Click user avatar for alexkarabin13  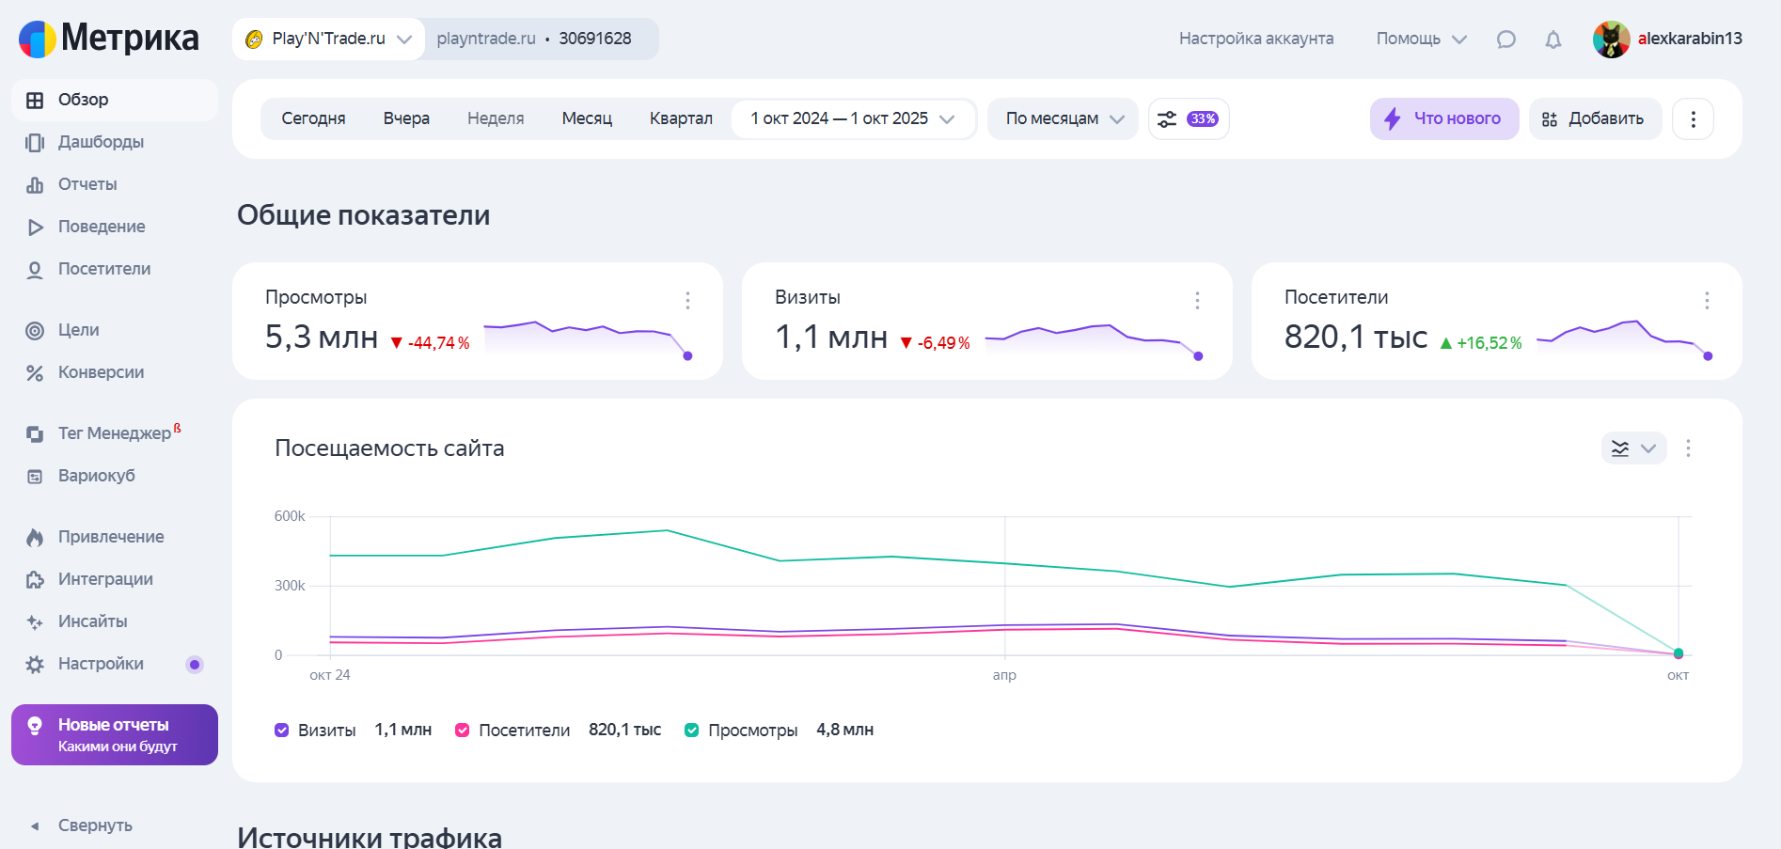click(1611, 39)
